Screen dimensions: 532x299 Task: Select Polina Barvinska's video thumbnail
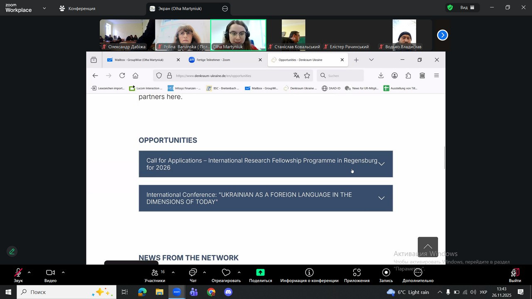[183, 35]
